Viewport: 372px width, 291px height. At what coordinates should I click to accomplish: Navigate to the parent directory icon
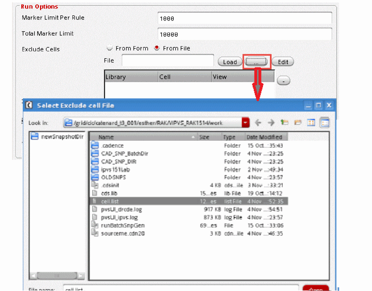[284, 122]
